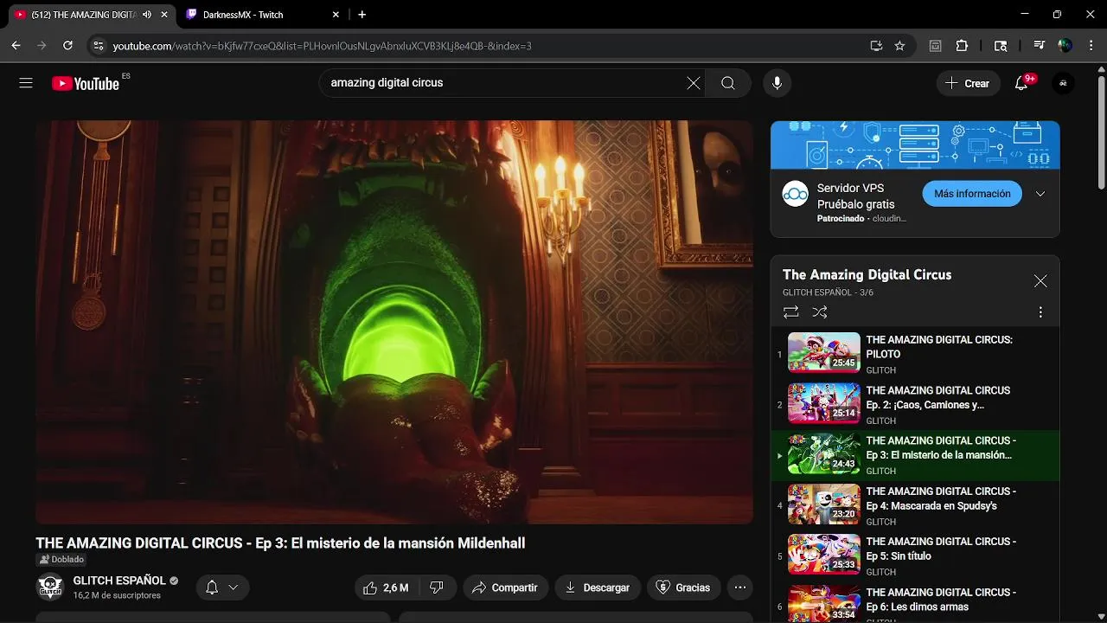Like the video (2,6 M)

coord(386,588)
